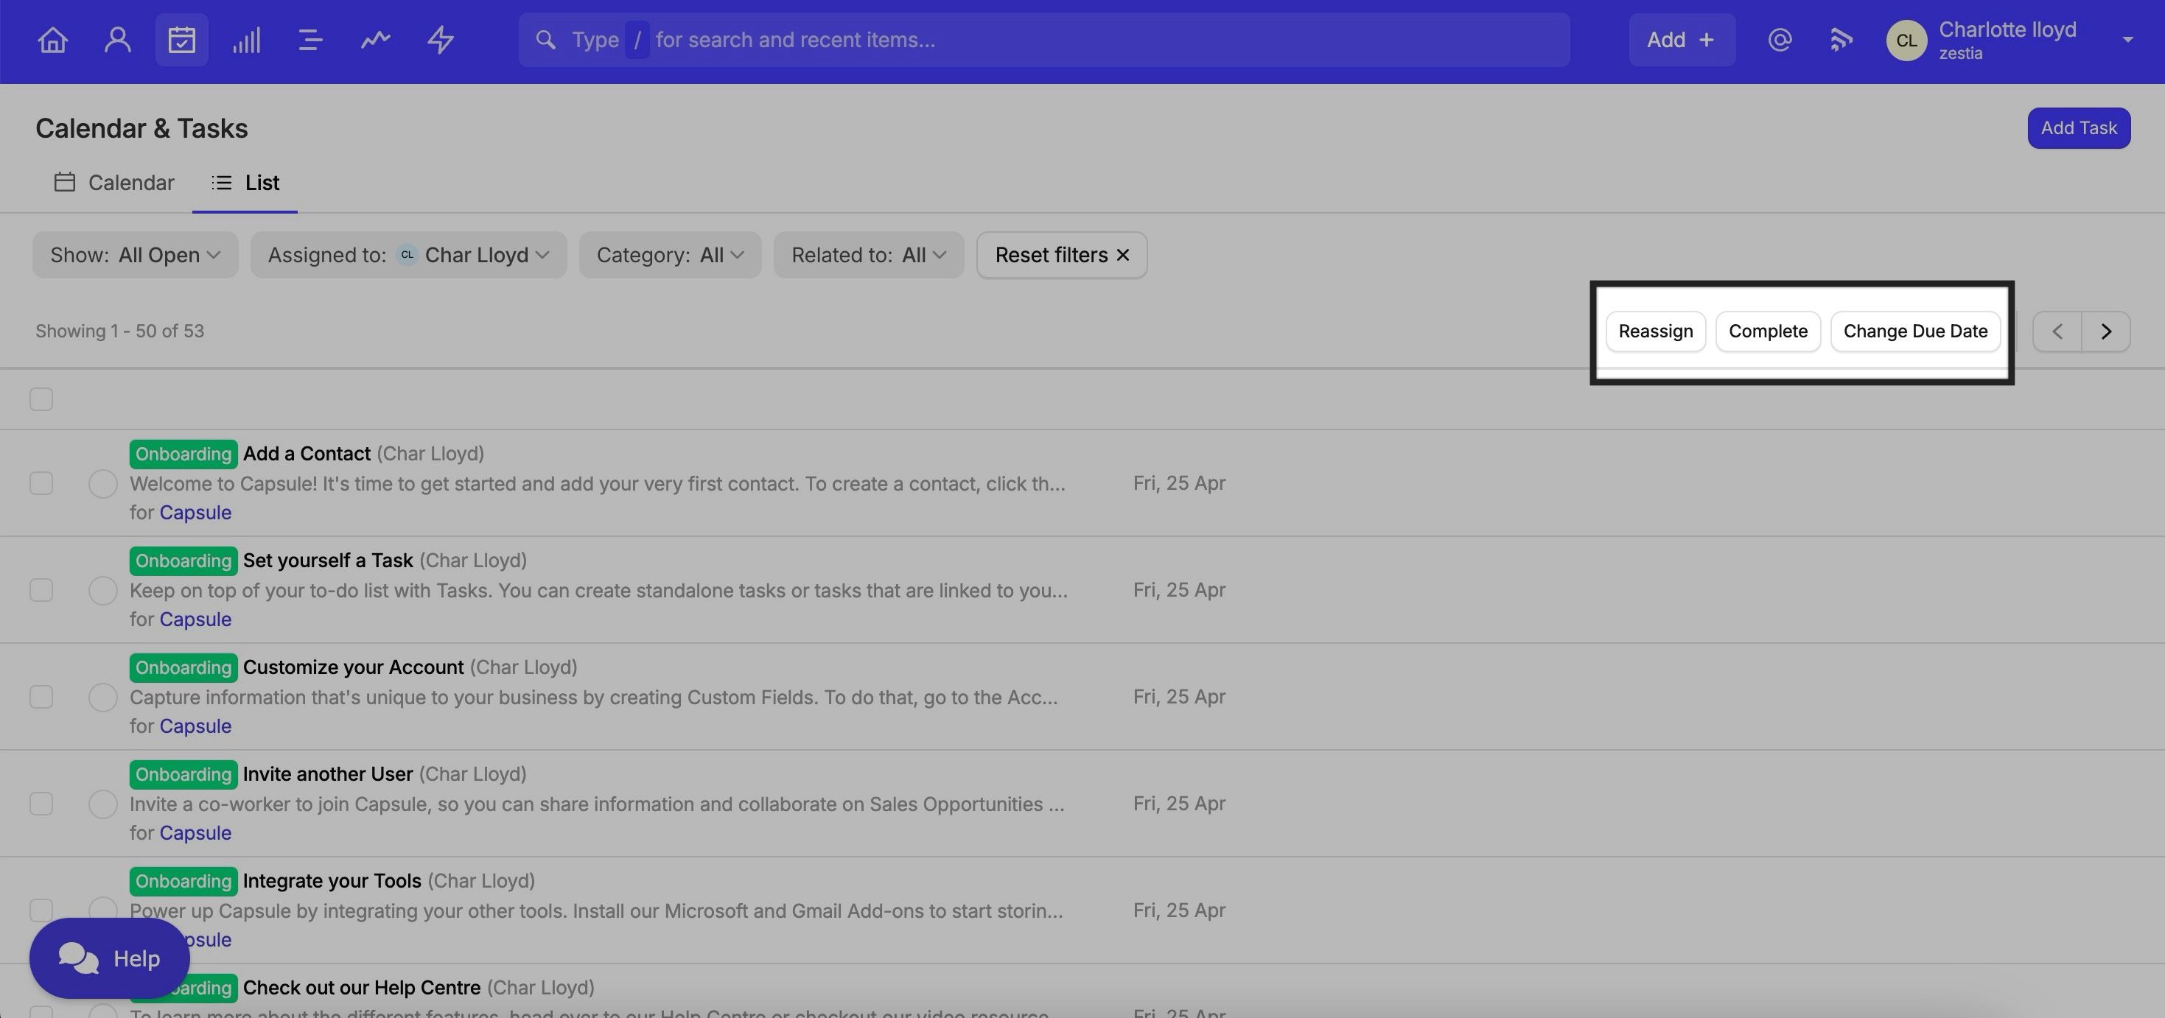Click the Reassign button
Screen dimensions: 2165x1018
tap(1656, 331)
